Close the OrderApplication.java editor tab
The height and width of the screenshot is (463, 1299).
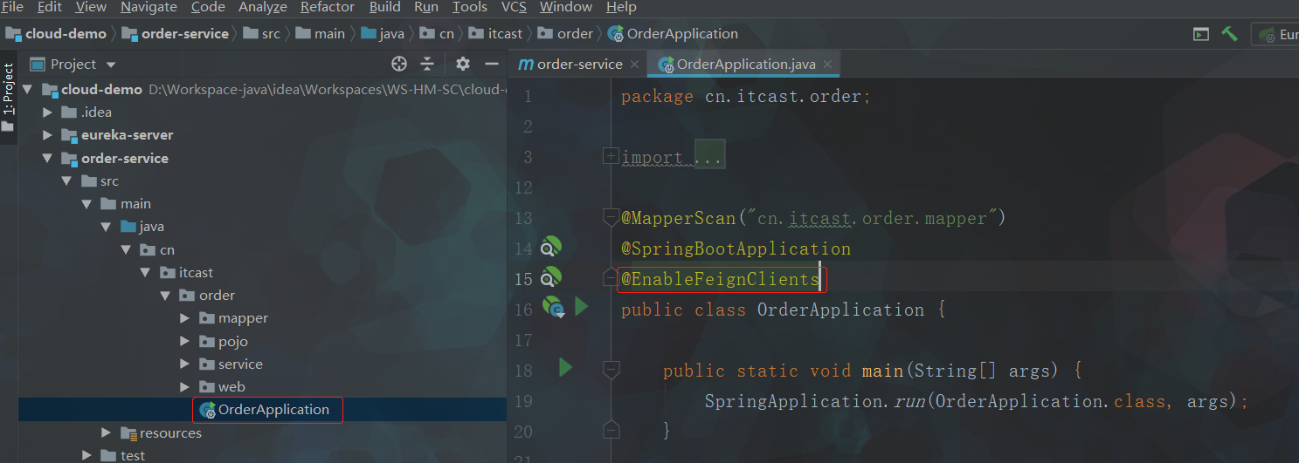828,65
